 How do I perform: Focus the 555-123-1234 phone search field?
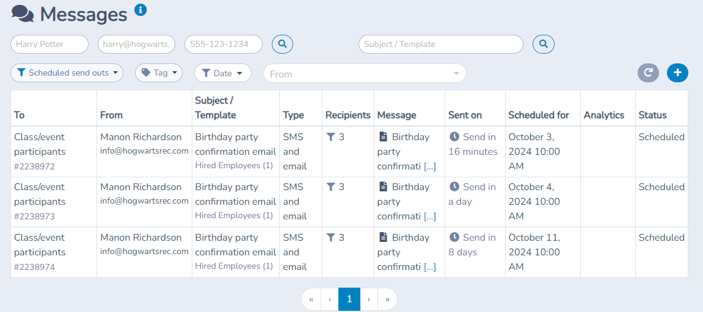click(x=224, y=44)
